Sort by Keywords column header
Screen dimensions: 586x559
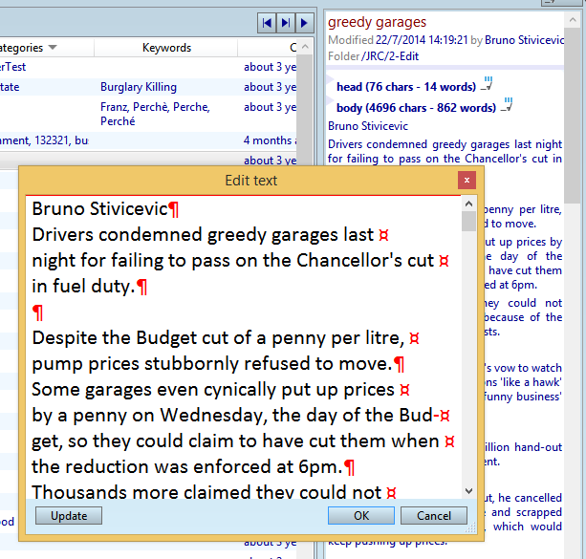tap(166, 48)
